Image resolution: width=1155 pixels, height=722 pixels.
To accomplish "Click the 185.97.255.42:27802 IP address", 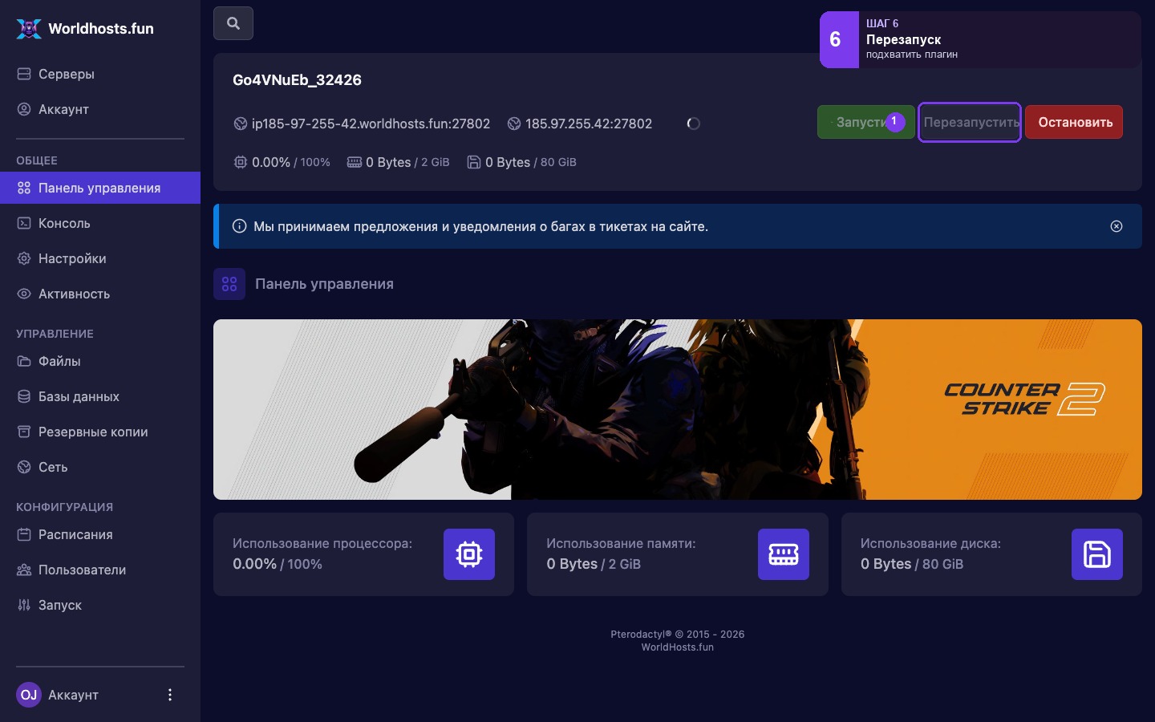I will pyautogui.click(x=588, y=124).
